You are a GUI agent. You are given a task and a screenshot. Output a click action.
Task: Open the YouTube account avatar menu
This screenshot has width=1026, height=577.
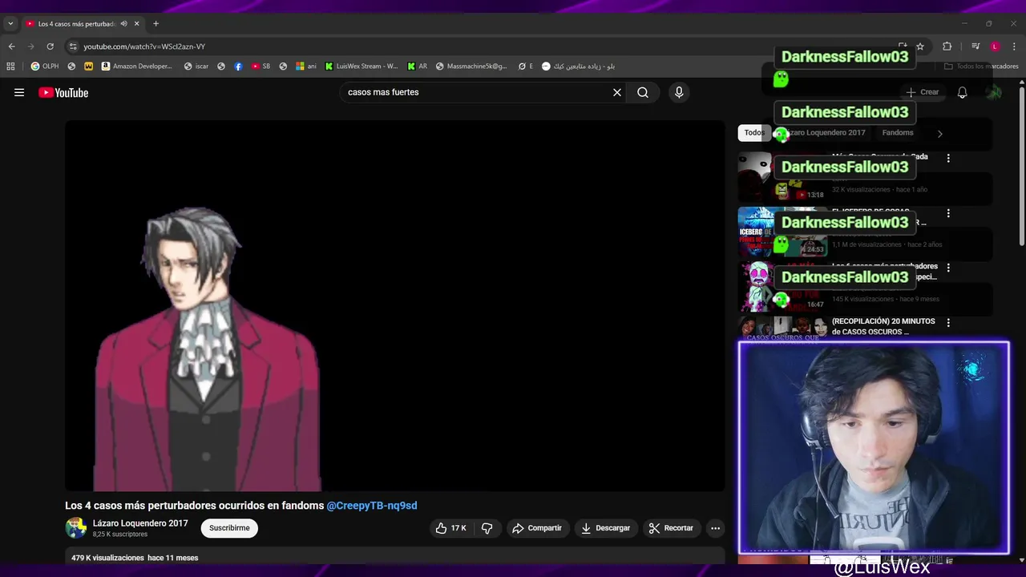(x=994, y=92)
